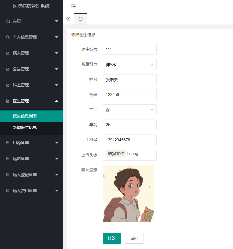Screen dimensions: 233x249
Task: Open the 病房管理 menu label
Action: tap(21, 159)
